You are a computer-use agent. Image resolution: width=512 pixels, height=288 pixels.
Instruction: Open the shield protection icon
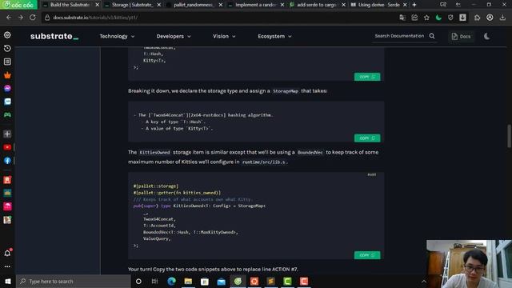pyautogui.click(x=450, y=18)
